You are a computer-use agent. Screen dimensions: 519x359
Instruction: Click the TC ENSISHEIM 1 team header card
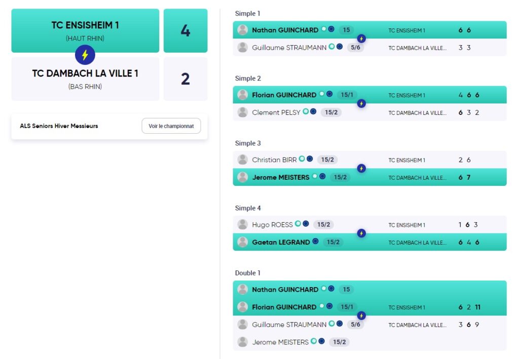click(x=85, y=30)
